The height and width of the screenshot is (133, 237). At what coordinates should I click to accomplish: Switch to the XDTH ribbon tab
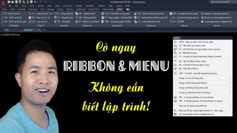coord(119,9)
